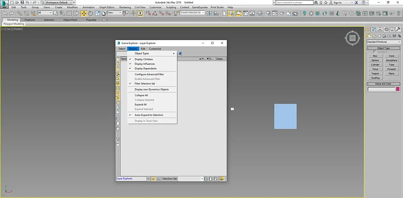Open the Rendering menu
This screenshot has height=198, width=403.
pos(125,7)
